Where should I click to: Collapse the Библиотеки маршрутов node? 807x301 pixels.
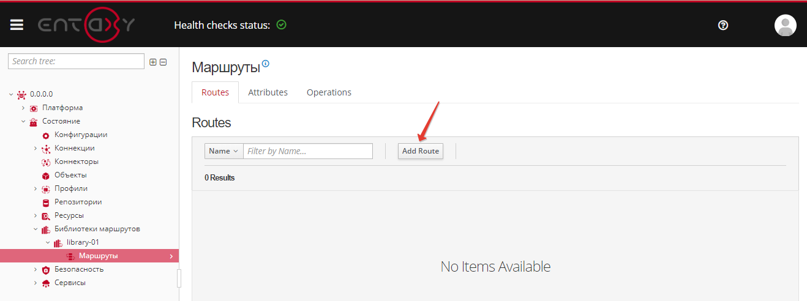[36, 229]
